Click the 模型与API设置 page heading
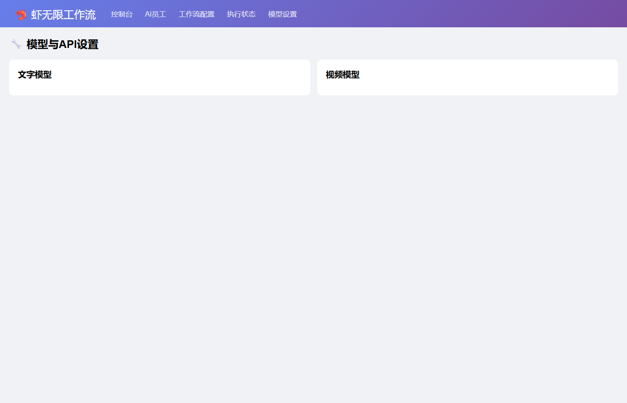Viewport: 627px width, 403px height. (x=62, y=44)
